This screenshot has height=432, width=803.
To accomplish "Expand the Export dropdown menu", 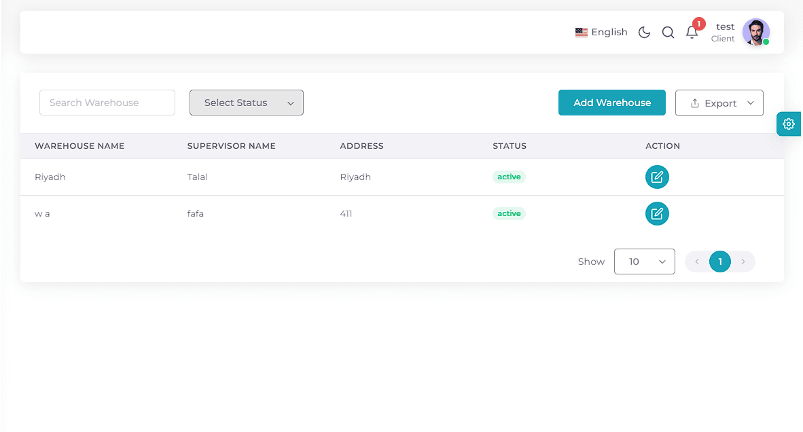I will (x=719, y=103).
